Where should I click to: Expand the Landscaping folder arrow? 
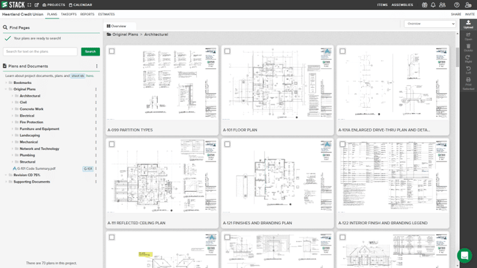tap(12, 136)
